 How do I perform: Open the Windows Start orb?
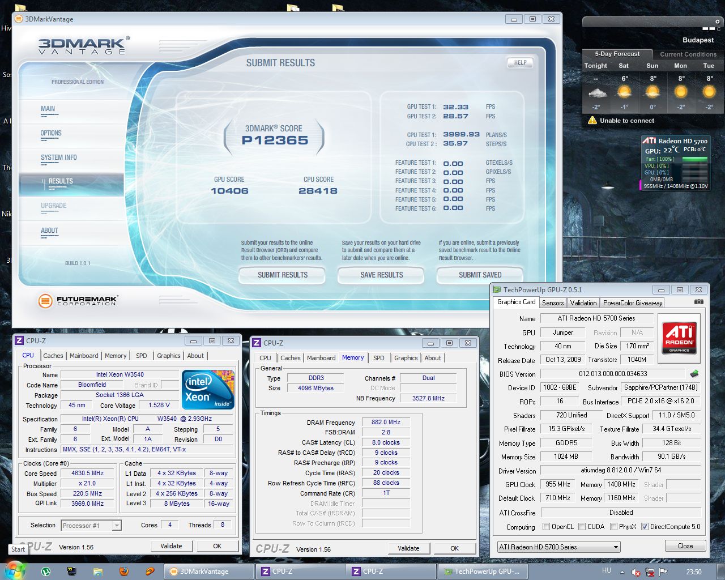point(15,570)
